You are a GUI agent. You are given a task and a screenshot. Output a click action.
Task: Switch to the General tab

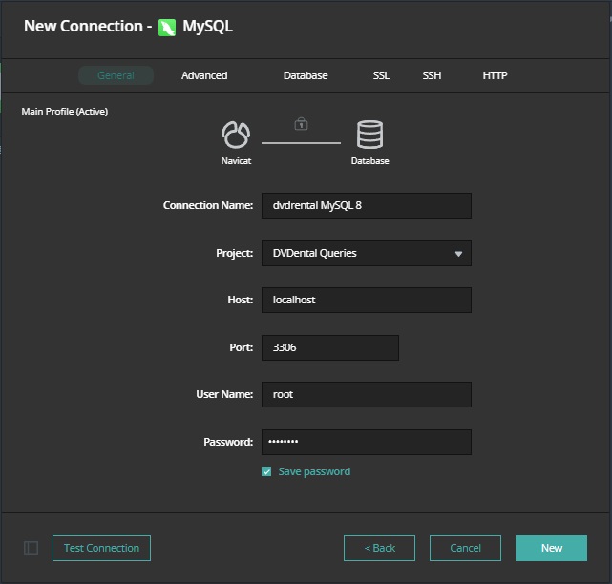point(116,75)
